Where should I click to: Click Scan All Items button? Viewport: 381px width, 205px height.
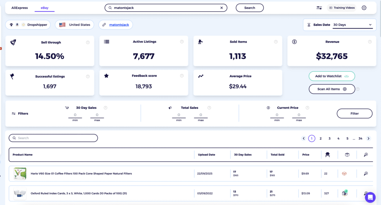point(332,89)
